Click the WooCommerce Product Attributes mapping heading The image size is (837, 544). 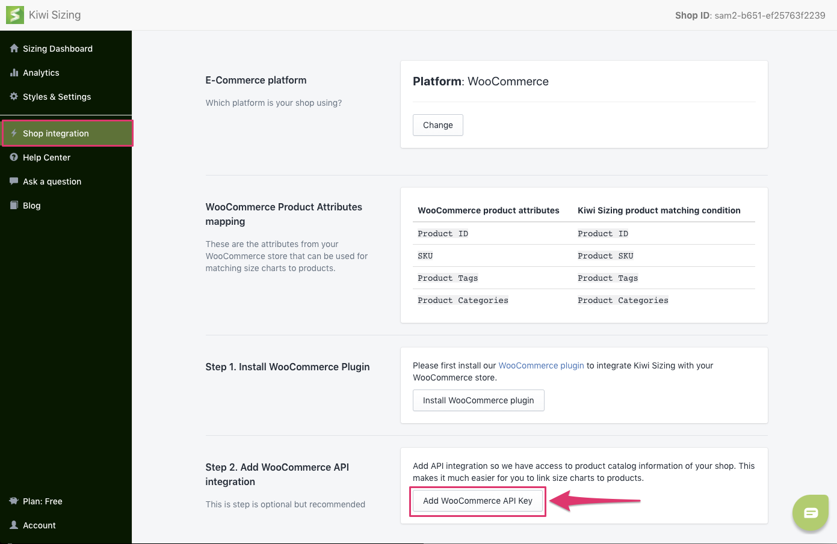tap(284, 214)
